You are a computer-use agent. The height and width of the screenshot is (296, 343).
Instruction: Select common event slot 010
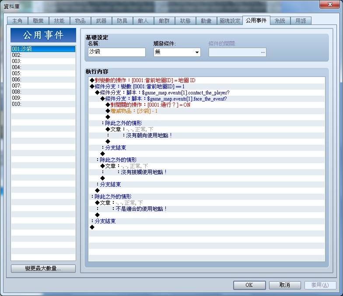(x=43, y=104)
